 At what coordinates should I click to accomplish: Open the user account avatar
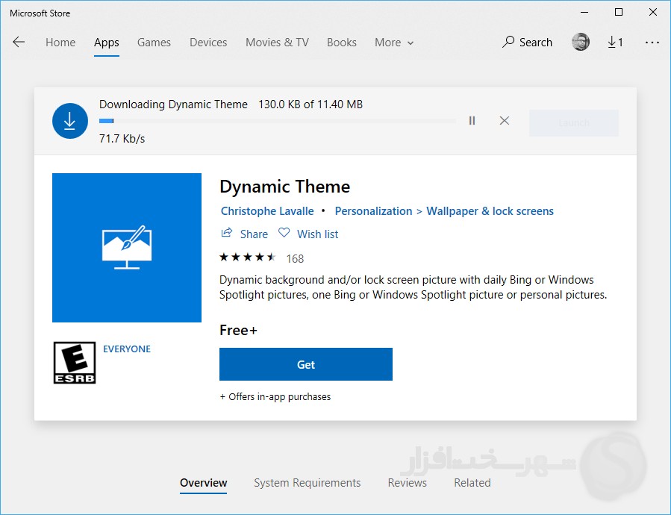581,43
